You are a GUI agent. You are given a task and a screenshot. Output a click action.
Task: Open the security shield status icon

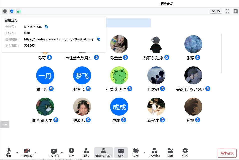click(12, 11)
